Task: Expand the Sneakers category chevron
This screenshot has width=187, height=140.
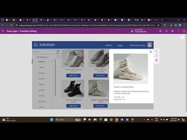Action: 52,61
